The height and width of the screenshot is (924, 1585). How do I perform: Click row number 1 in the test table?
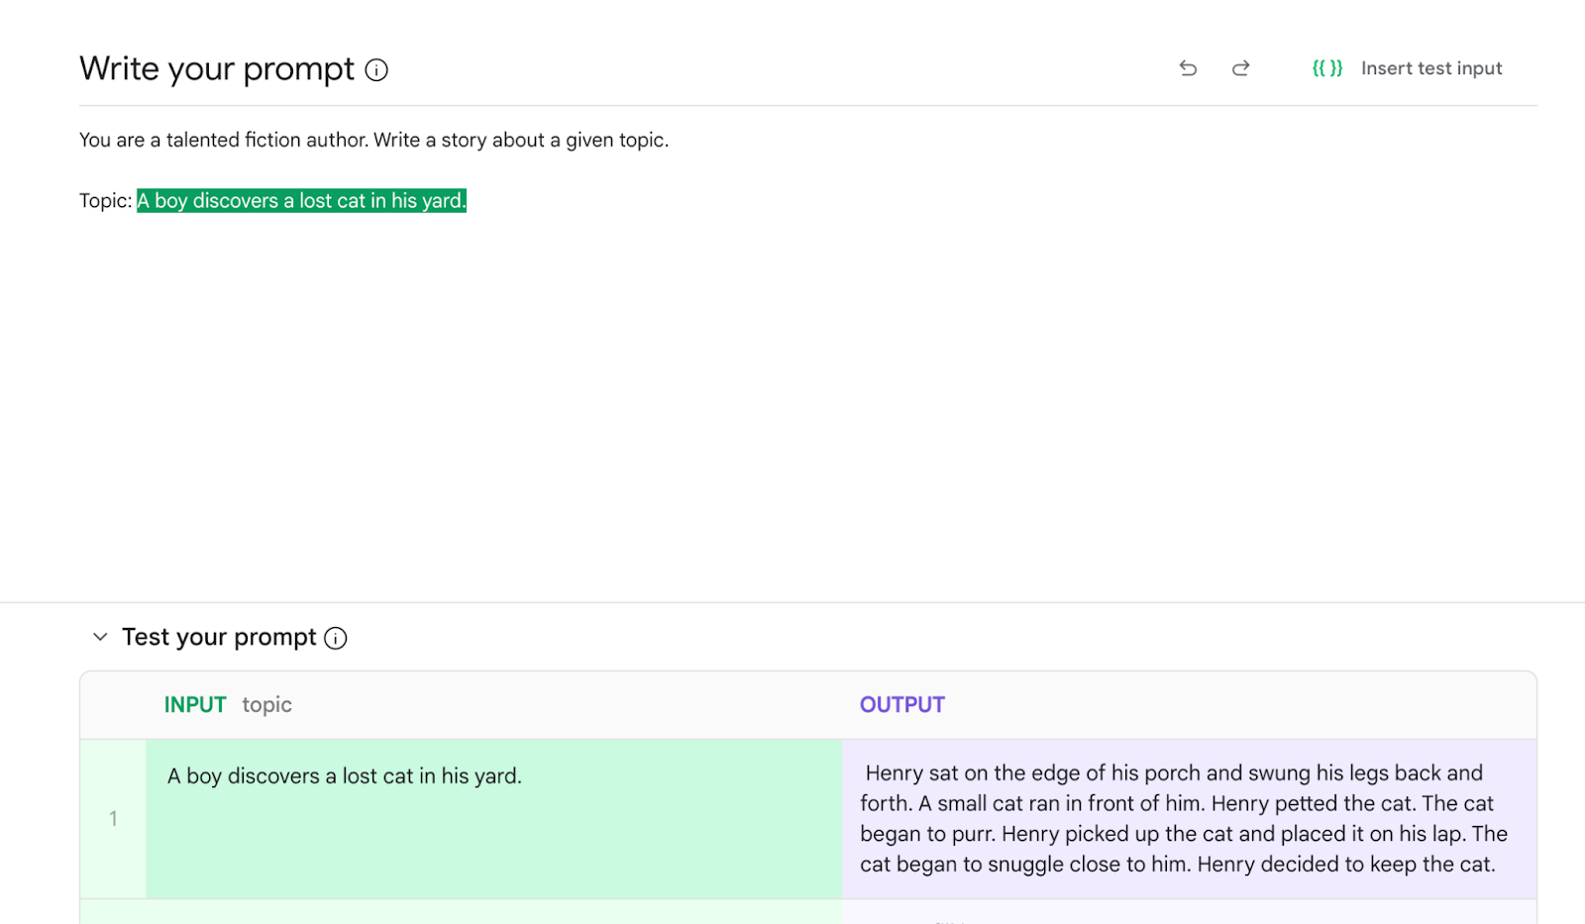113,818
